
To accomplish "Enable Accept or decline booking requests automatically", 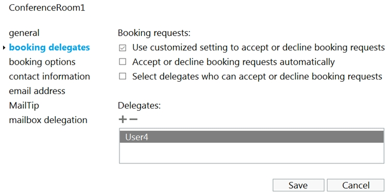I will point(123,62).
